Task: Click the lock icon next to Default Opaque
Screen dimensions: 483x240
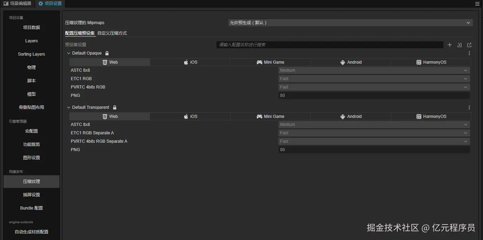Action: [x=107, y=53]
